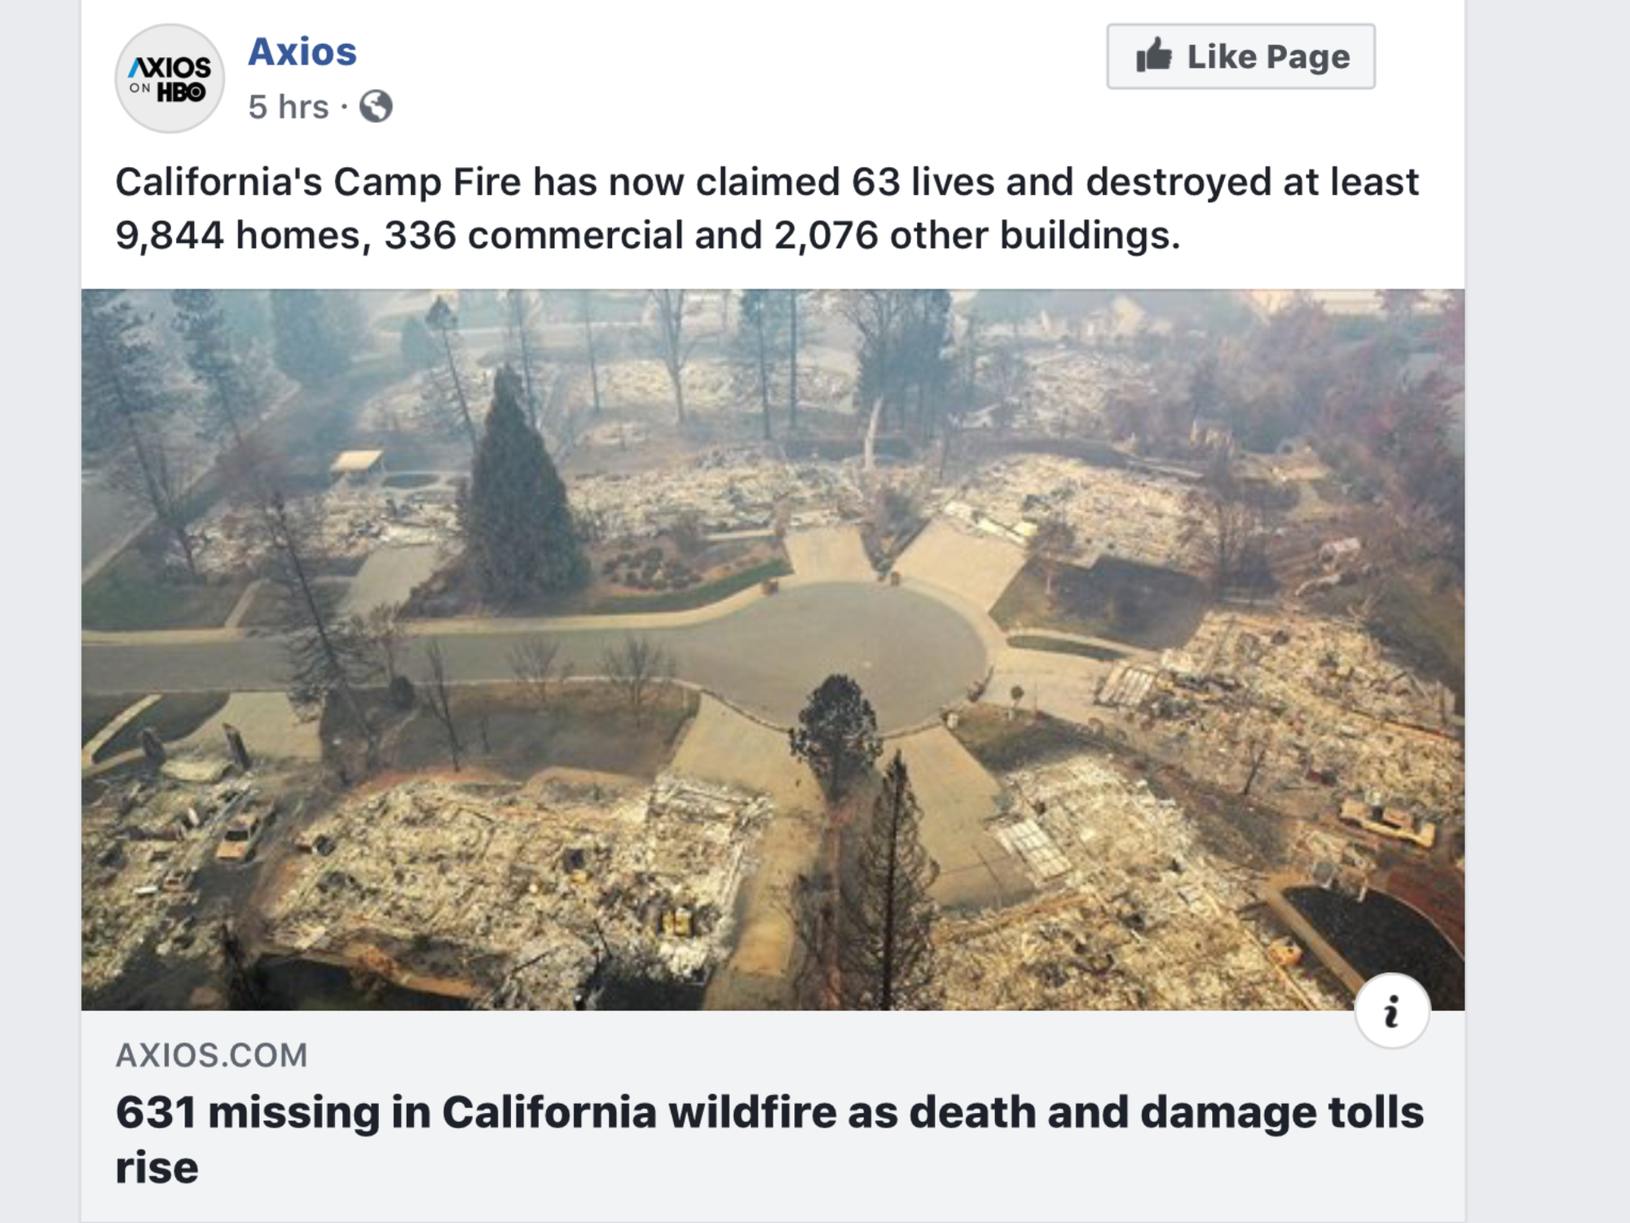Click the Axios on HBO profile picture
1630x1223 pixels.
coord(170,78)
